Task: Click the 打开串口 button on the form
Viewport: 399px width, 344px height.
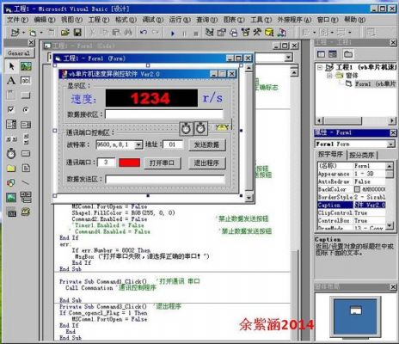Action: [x=163, y=163]
